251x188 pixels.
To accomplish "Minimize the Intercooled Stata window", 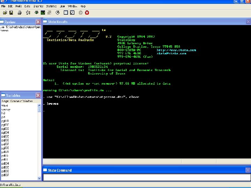I will (236, 1).
